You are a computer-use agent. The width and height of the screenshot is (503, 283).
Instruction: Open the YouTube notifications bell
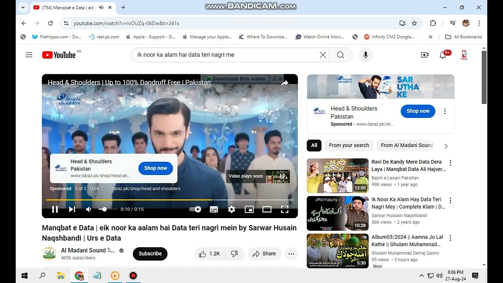(x=443, y=55)
